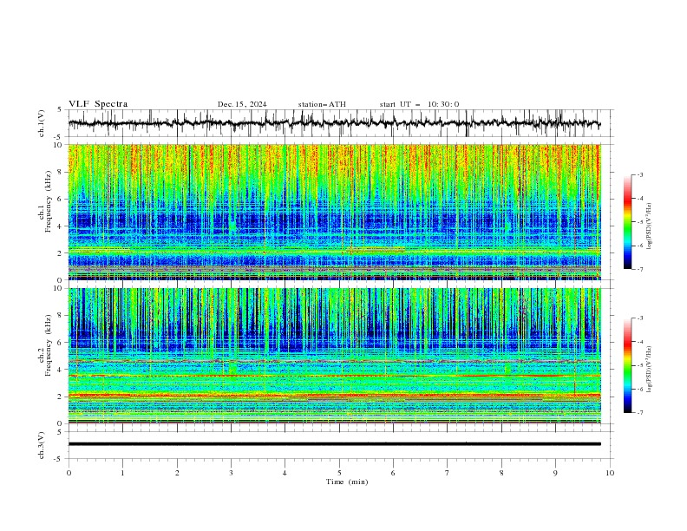Click the 'Time (min)' axis label
This screenshot has height=531, width=687.
click(x=347, y=482)
